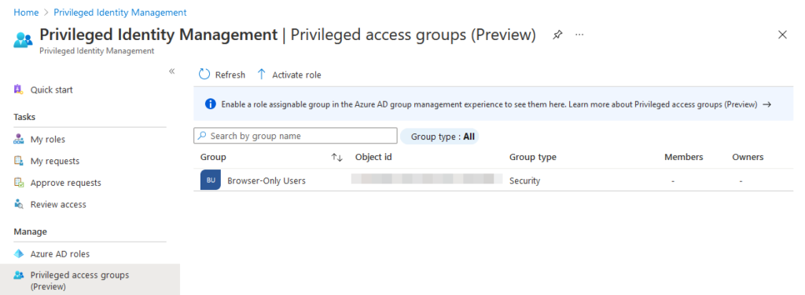Click the Activate role up-arrow icon

tap(261, 75)
